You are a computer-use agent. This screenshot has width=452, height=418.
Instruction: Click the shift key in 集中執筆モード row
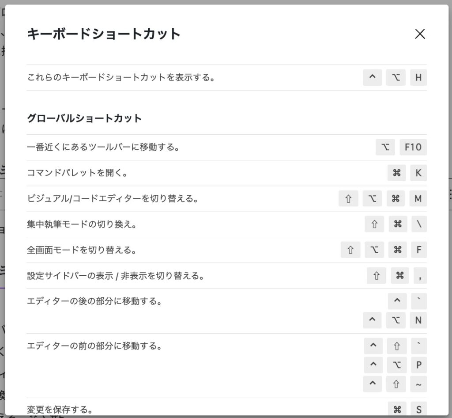[374, 224]
